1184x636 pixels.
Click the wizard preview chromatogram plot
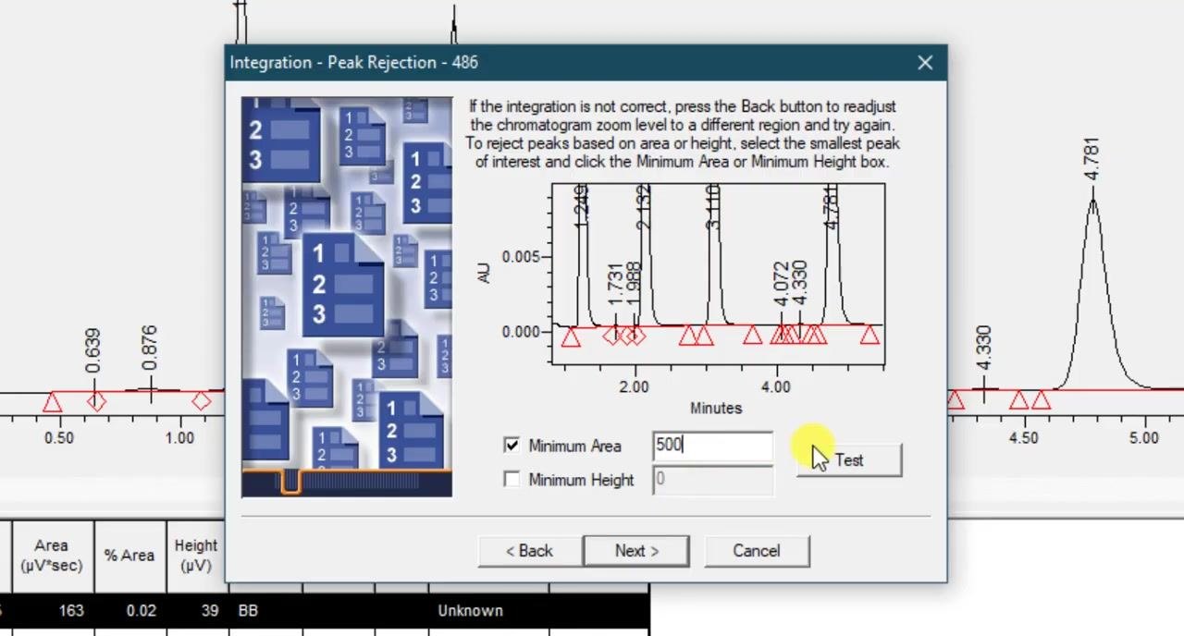click(x=718, y=275)
